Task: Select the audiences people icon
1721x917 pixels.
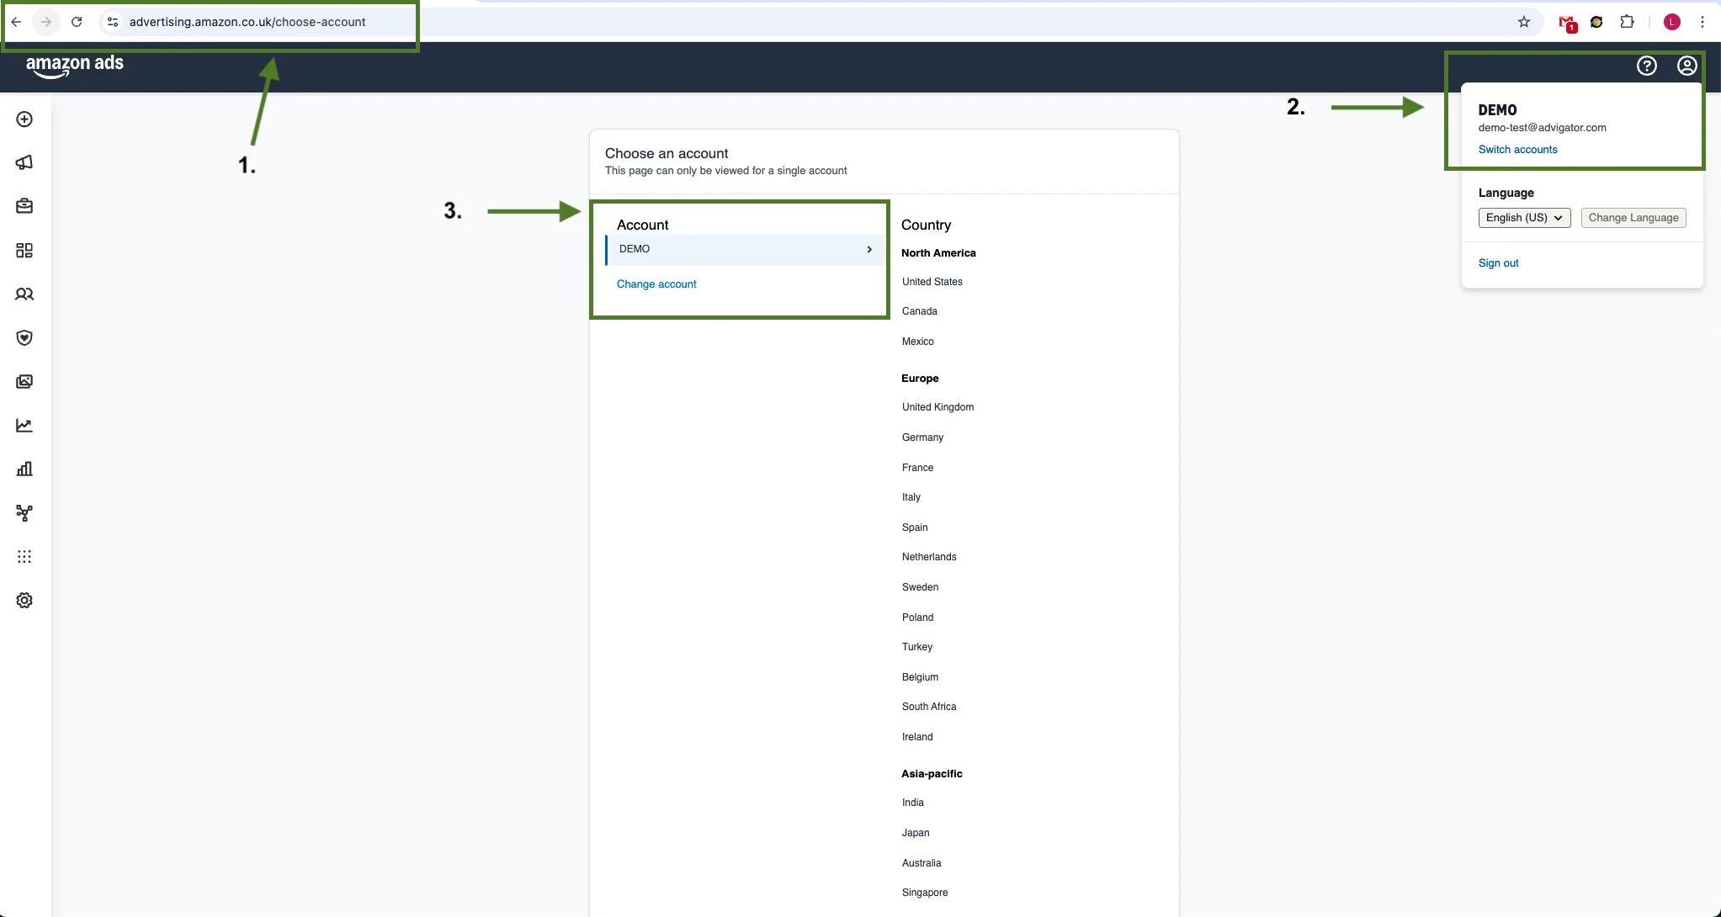Action: coord(24,294)
